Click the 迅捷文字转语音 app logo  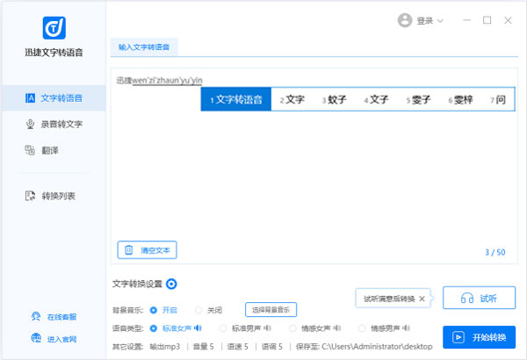(x=54, y=28)
